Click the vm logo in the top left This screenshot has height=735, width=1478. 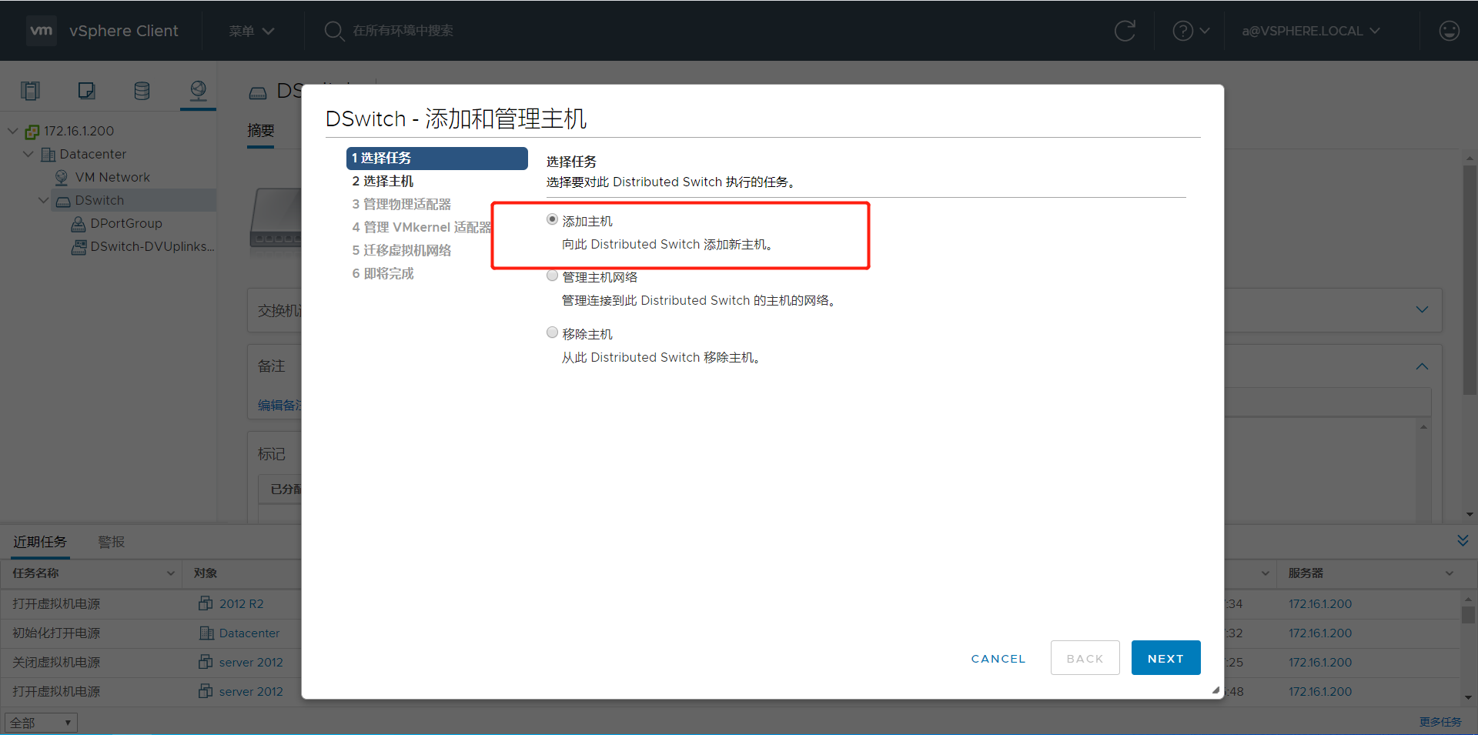[41, 31]
